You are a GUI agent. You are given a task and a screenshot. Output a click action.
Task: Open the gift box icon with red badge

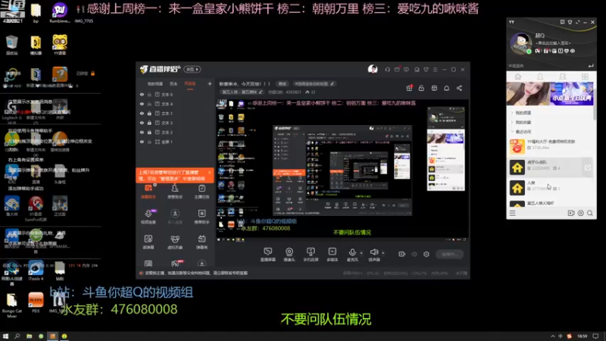(409, 88)
